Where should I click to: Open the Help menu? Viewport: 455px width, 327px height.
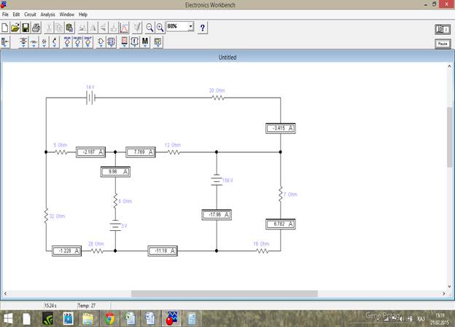[83, 15]
